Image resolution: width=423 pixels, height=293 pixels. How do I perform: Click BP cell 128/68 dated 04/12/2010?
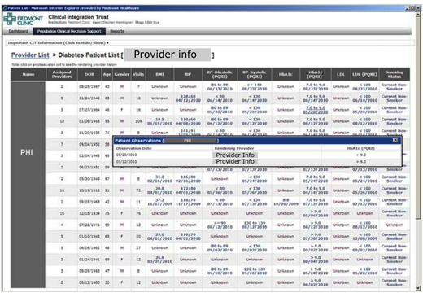(x=188, y=98)
